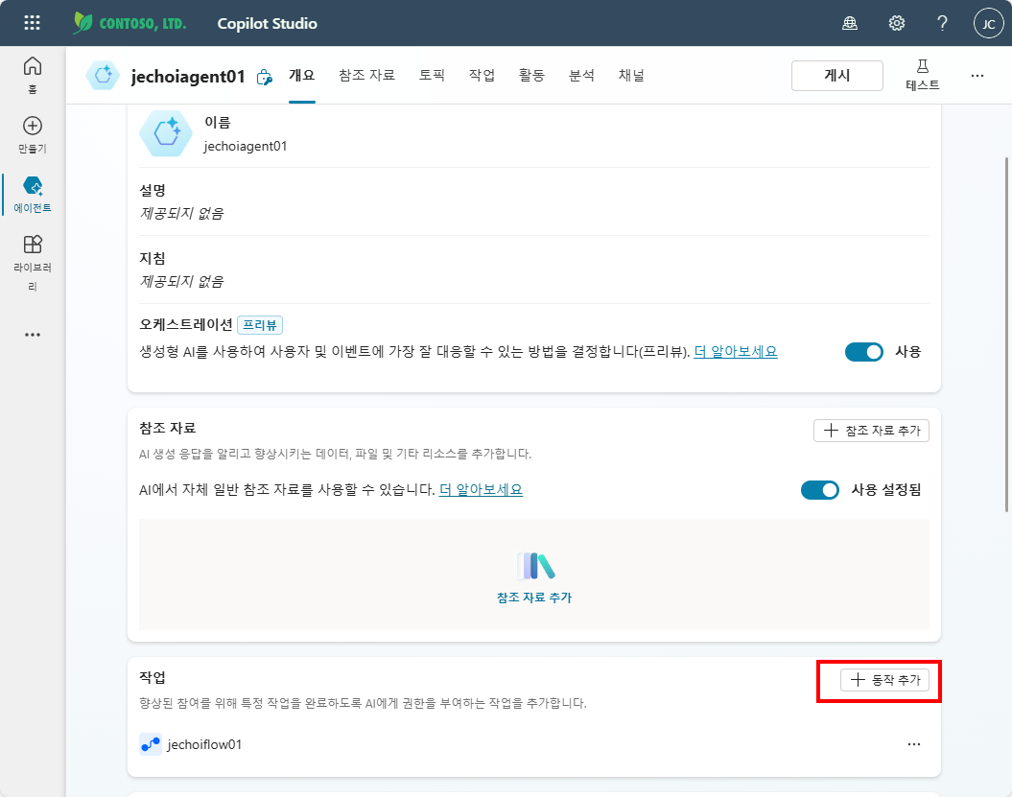Click the jechoiagent01 name value under 이름
The height and width of the screenshot is (797, 1012).
click(x=246, y=147)
